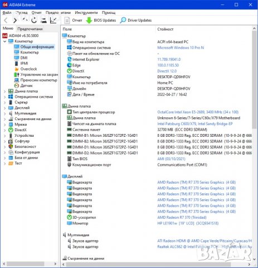This screenshot has height=268, width=258.
Task: Switch to the Меню tab
Action: pos(8,28)
